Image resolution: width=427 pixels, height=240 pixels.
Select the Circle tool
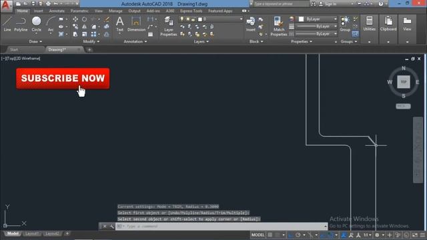click(36, 24)
